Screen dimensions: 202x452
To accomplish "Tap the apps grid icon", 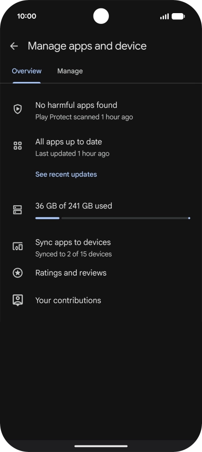I will [x=18, y=145].
